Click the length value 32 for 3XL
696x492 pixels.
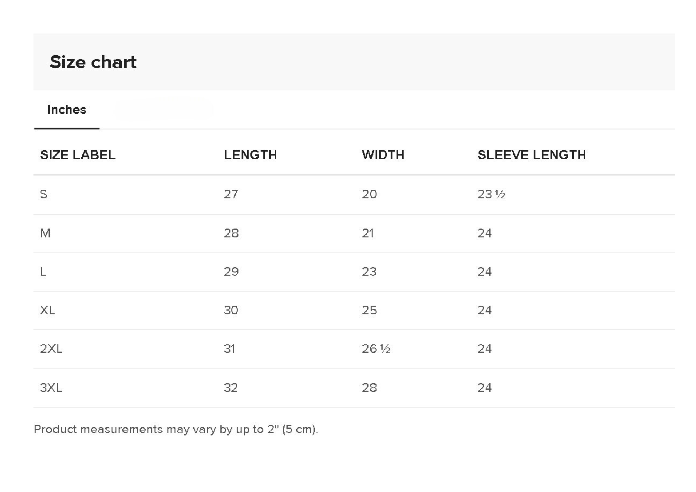[231, 388]
